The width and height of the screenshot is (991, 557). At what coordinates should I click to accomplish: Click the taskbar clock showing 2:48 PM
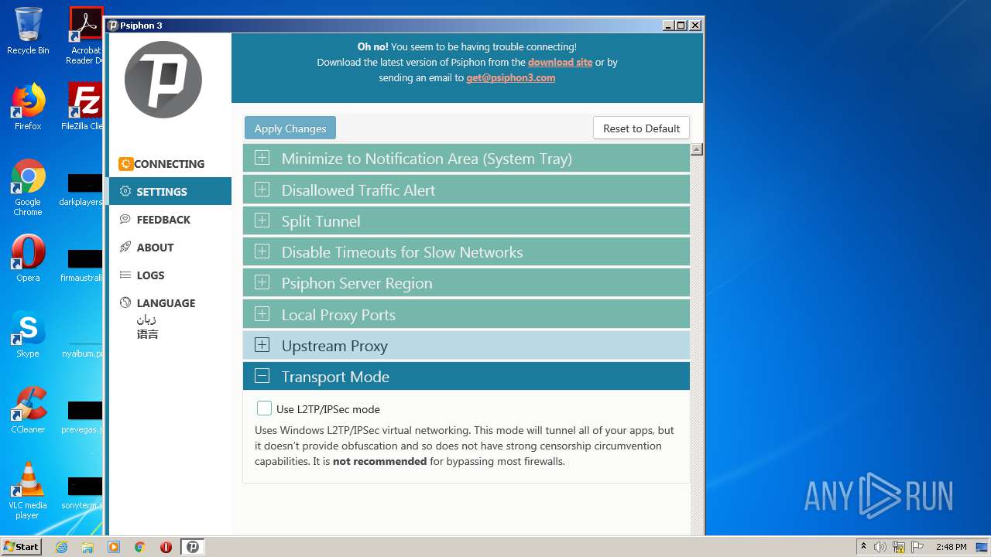[951, 547]
